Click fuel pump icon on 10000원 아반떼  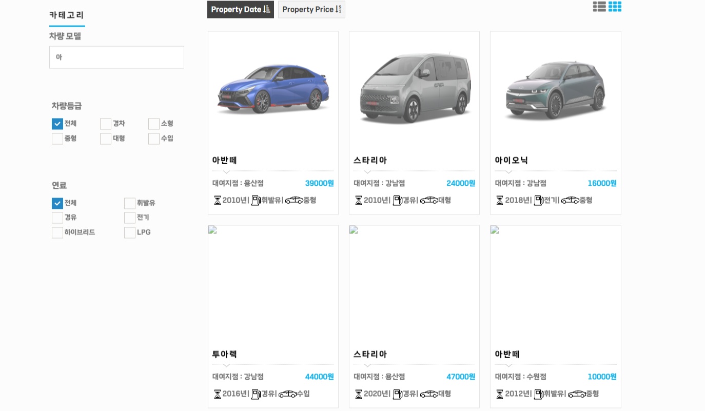[539, 394]
